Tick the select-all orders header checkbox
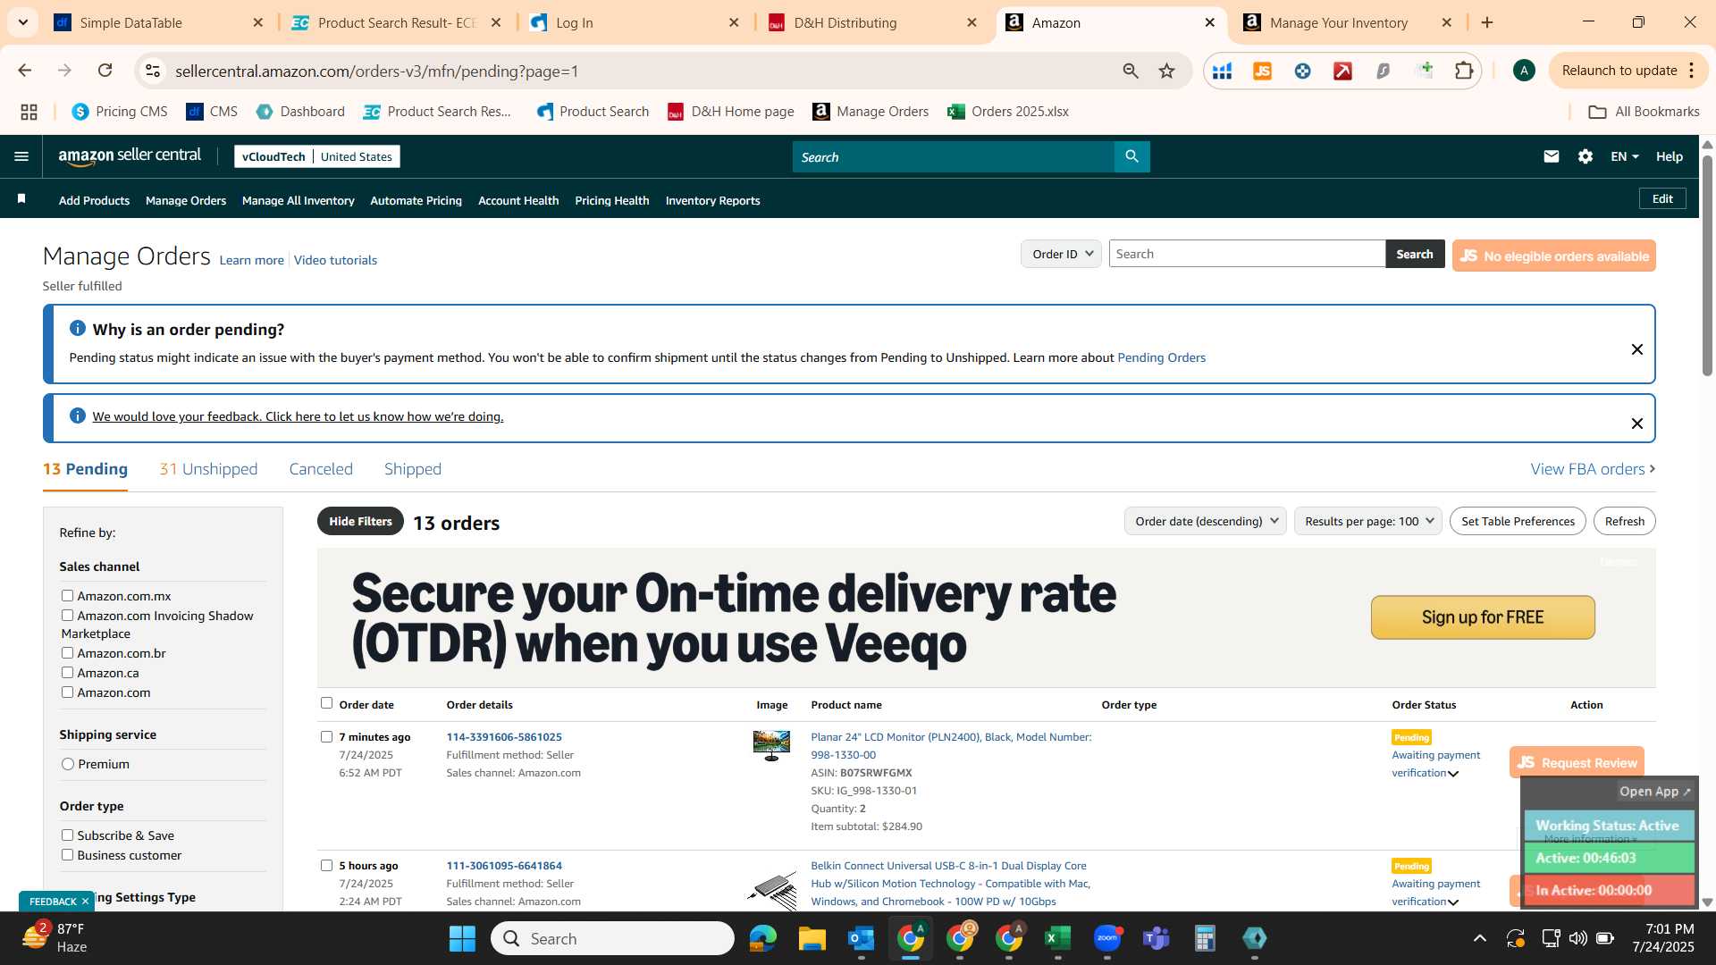 click(326, 703)
